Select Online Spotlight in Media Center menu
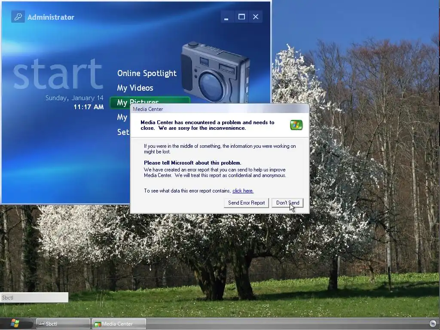 (147, 73)
